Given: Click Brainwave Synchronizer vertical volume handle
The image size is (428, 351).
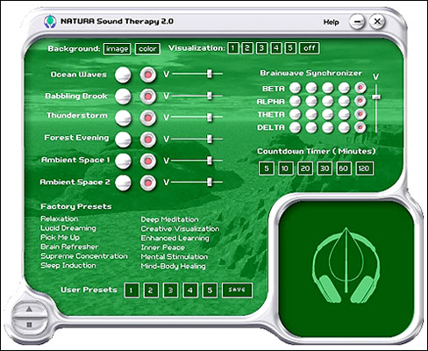Looking at the screenshot, I should tap(376, 97).
